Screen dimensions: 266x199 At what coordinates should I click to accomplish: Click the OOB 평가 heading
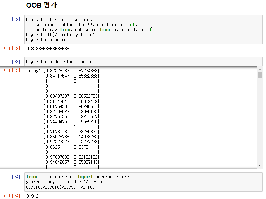point(41,5)
